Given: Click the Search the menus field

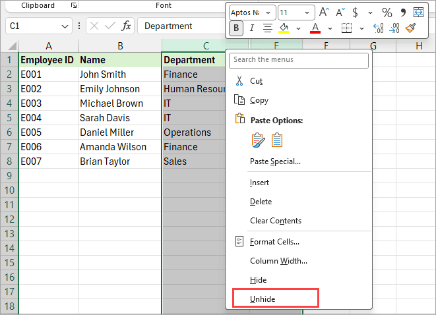Looking at the screenshot, I should pos(299,60).
